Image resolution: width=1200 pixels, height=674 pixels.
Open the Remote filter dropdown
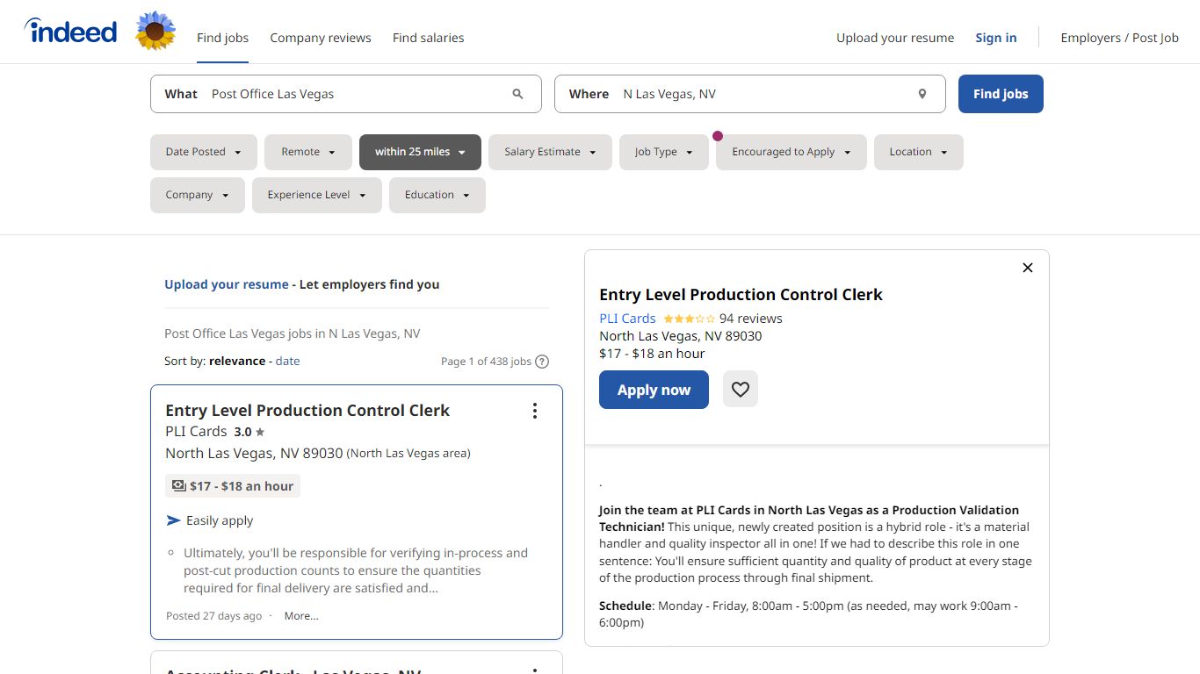(308, 152)
